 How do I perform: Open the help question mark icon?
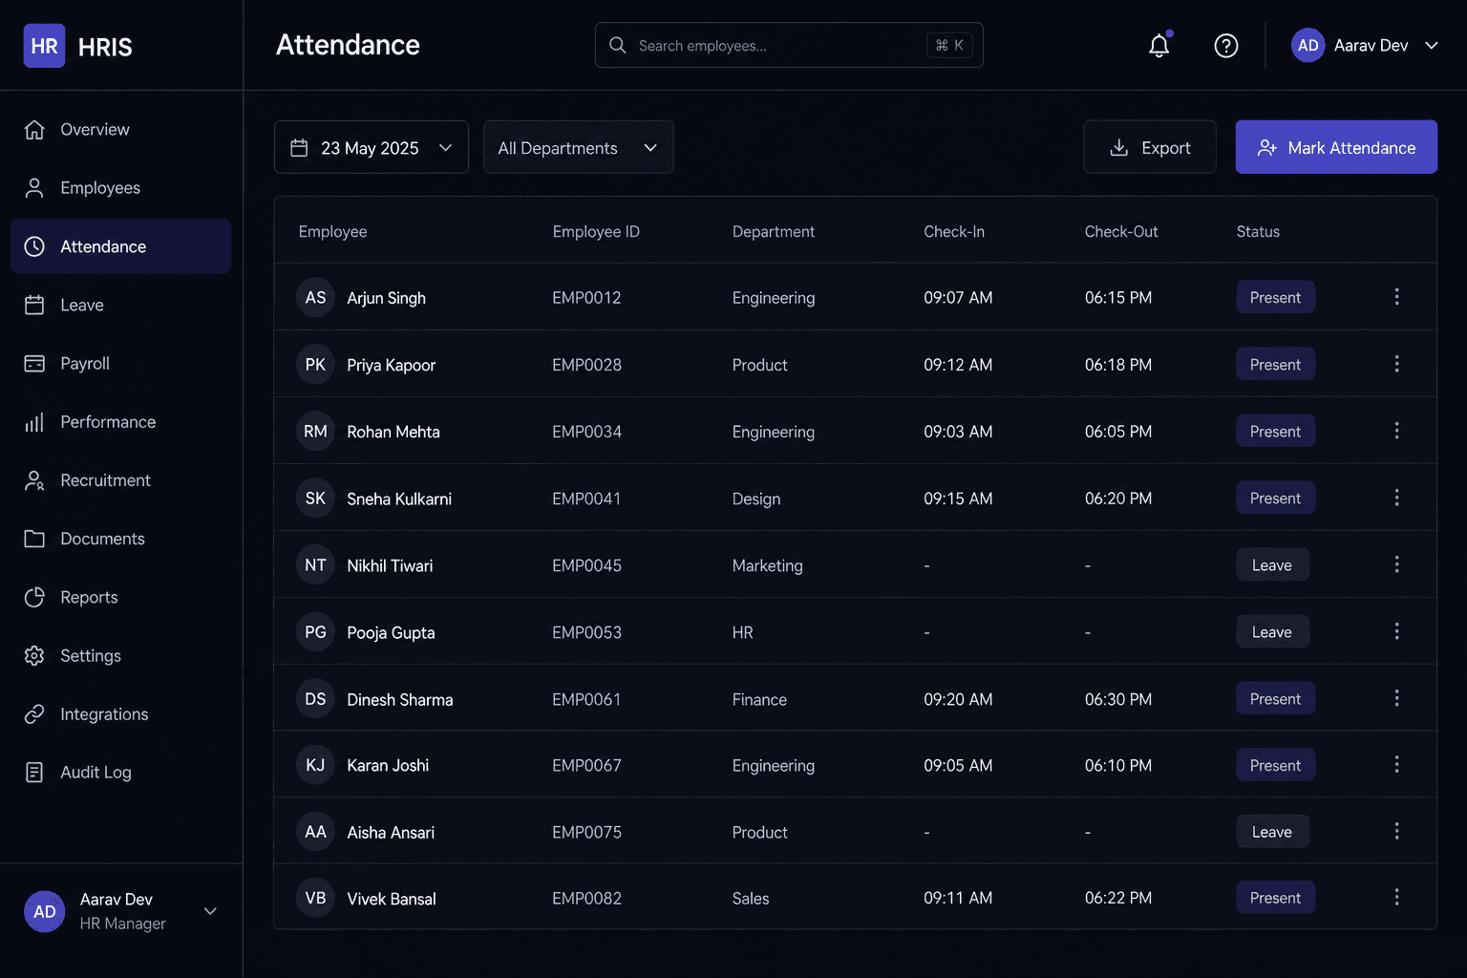pos(1226,45)
